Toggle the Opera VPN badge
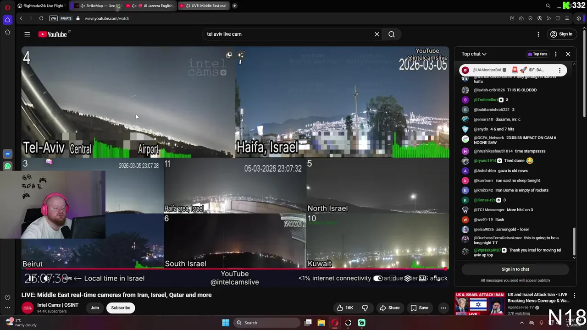The image size is (587, 330). point(53,18)
